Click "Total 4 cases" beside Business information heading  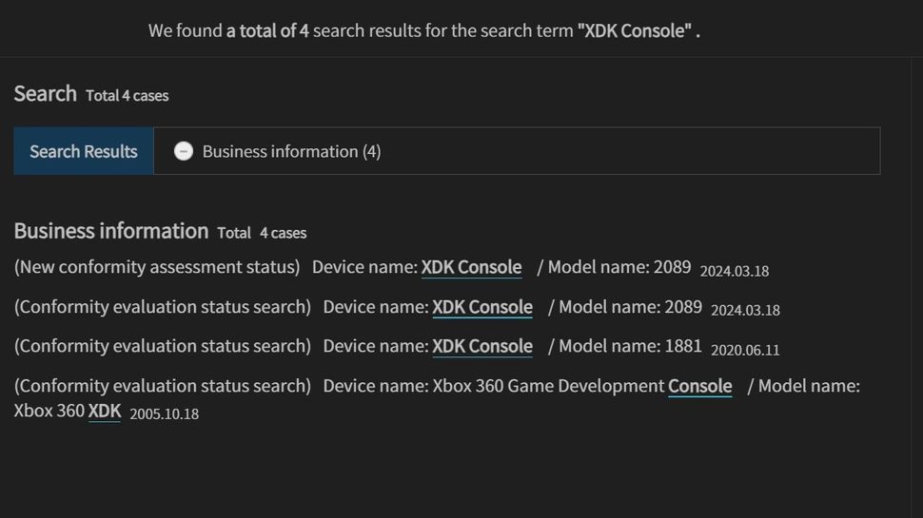pos(262,233)
